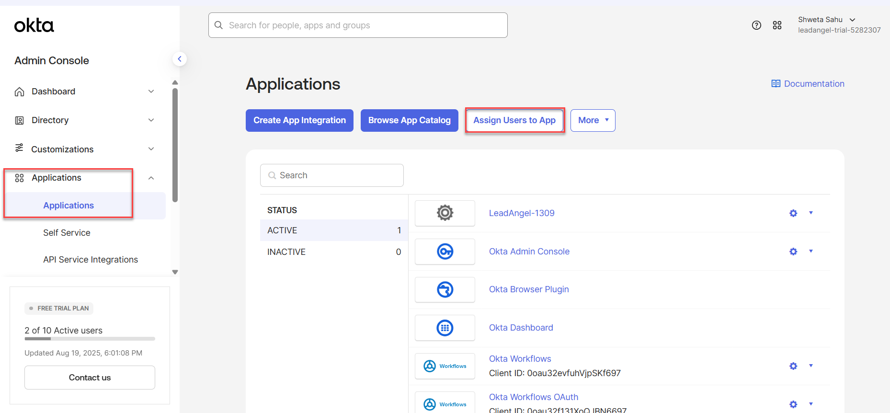Expand the Customizations menu chevron
Image resolution: width=890 pixels, height=413 pixels.
click(x=151, y=149)
